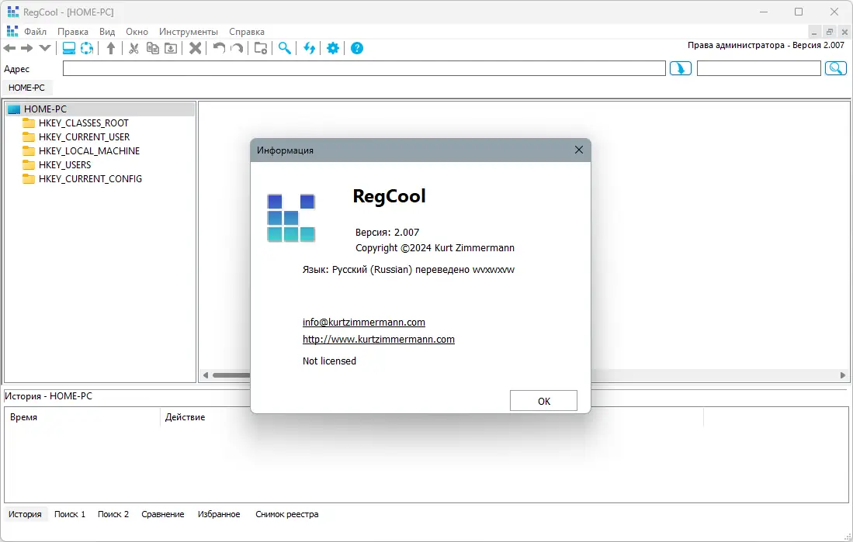Click the Адрес input field
Viewport: 853px width, 542px height.
(x=364, y=68)
